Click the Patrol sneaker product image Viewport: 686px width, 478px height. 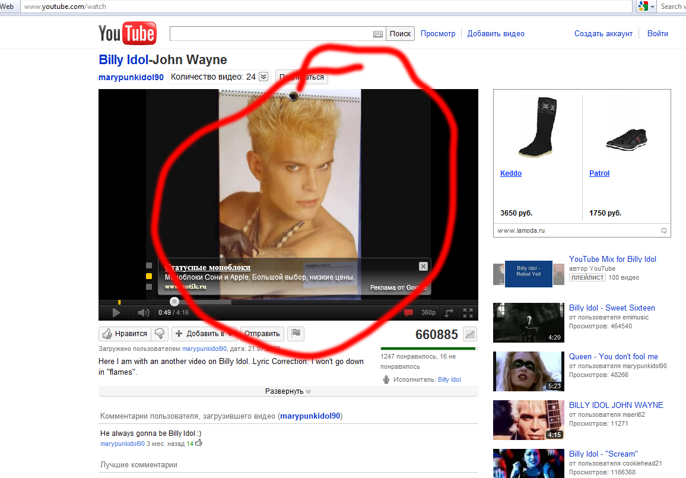[x=626, y=139]
